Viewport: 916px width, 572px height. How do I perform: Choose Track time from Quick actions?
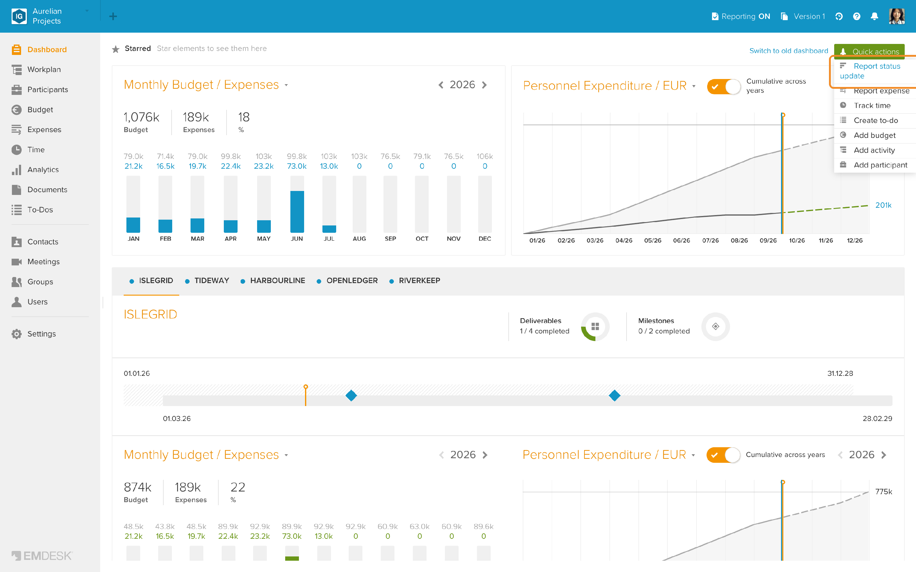point(875,106)
